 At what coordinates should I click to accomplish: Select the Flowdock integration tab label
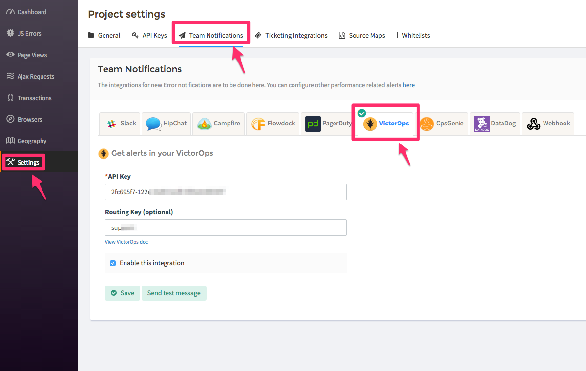[281, 124]
